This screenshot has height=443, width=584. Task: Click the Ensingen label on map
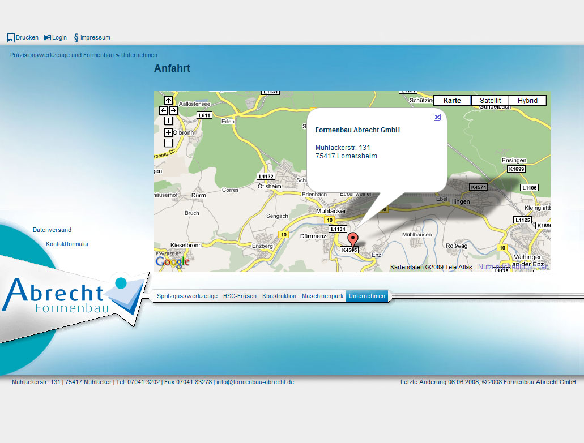514,160
